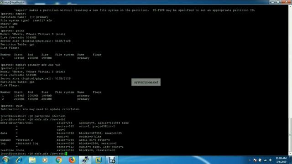Image resolution: width=292 pixels, height=164 pixels.
Task: Launch Internet Explorer from the taskbar
Action: coord(19,160)
